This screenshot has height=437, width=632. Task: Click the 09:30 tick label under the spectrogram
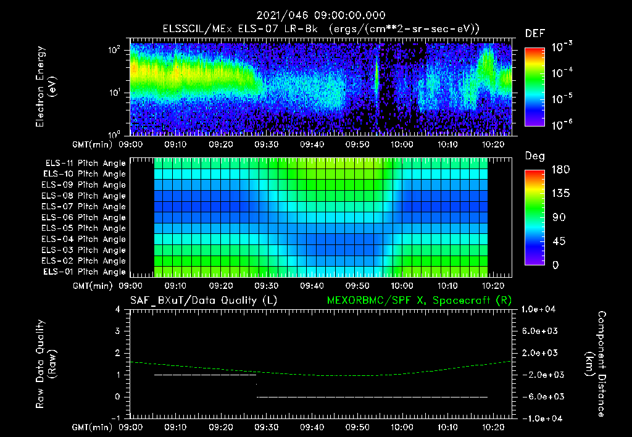tap(266, 144)
